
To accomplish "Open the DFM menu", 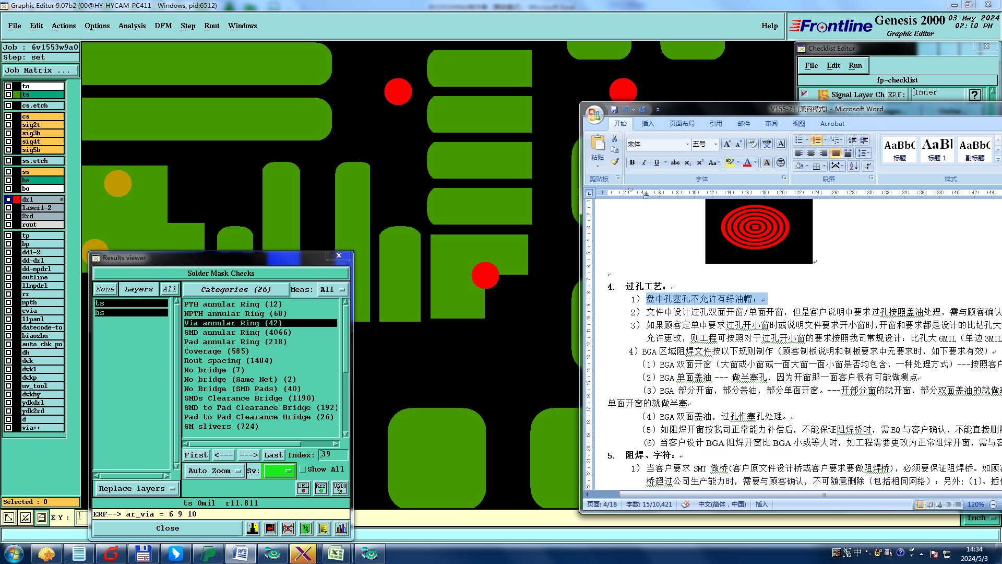I will click(x=163, y=26).
